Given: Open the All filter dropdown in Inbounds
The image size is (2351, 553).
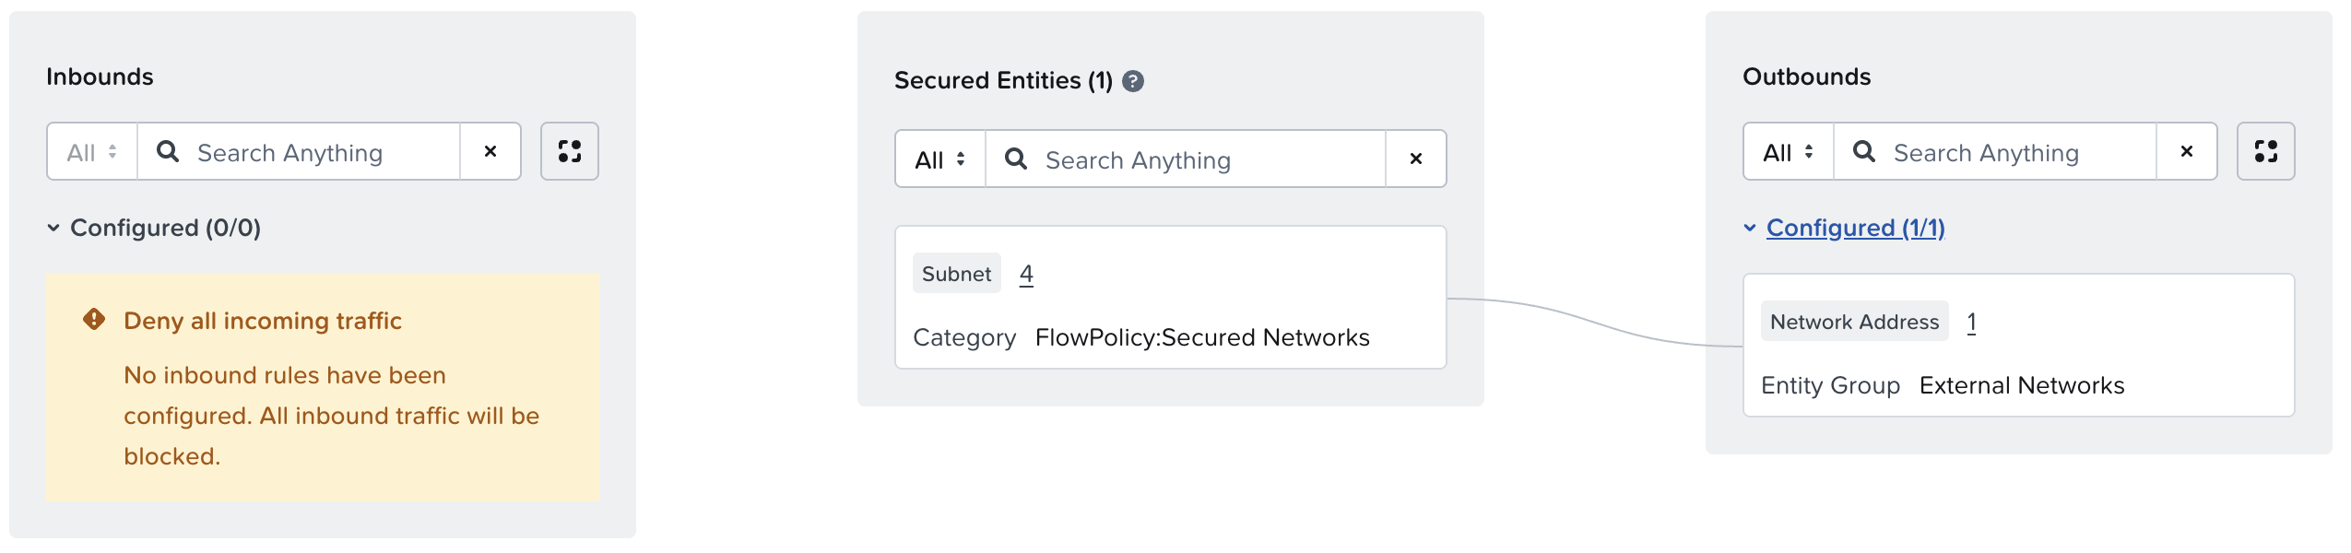Looking at the screenshot, I should [x=92, y=152].
